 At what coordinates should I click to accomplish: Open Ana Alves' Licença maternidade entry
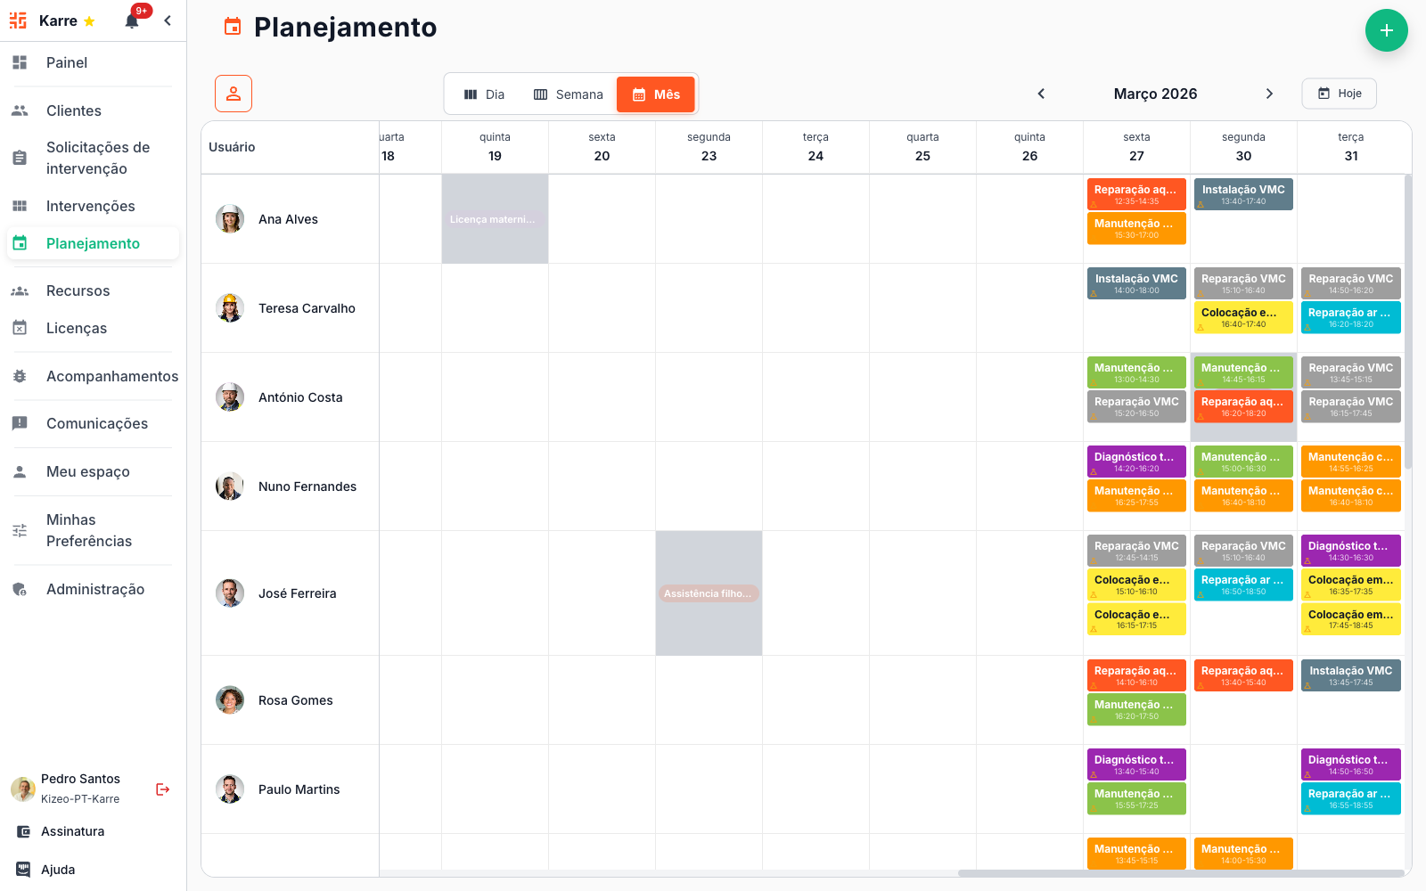click(x=493, y=219)
